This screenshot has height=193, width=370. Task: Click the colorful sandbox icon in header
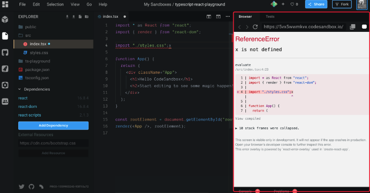[x=274, y=4]
